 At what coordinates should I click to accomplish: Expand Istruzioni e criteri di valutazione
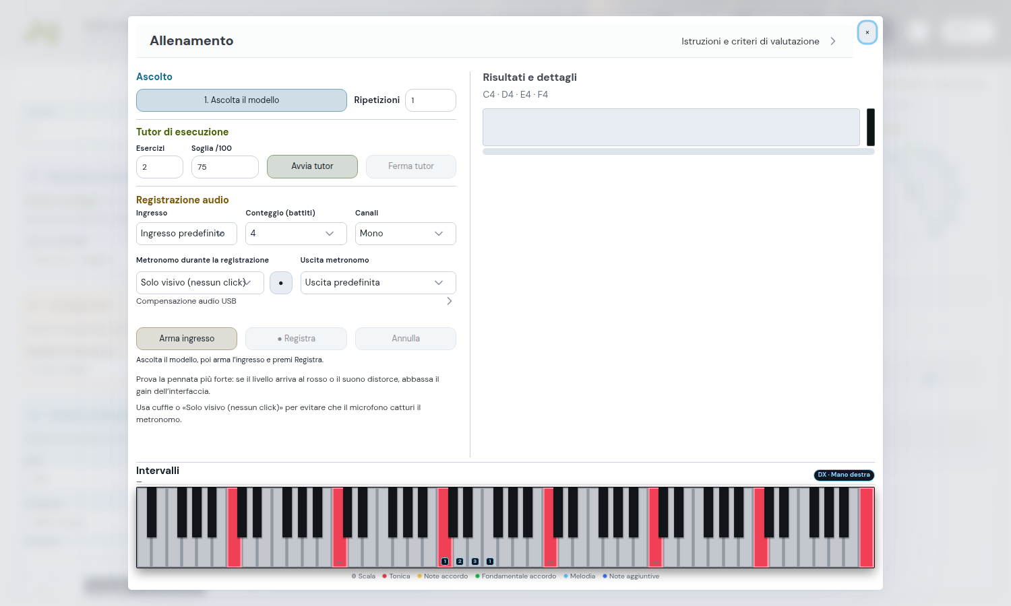point(758,41)
